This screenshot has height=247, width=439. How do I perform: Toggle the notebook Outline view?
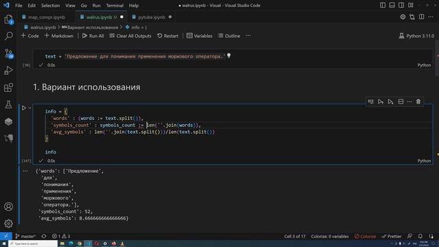[x=229, y=36]
